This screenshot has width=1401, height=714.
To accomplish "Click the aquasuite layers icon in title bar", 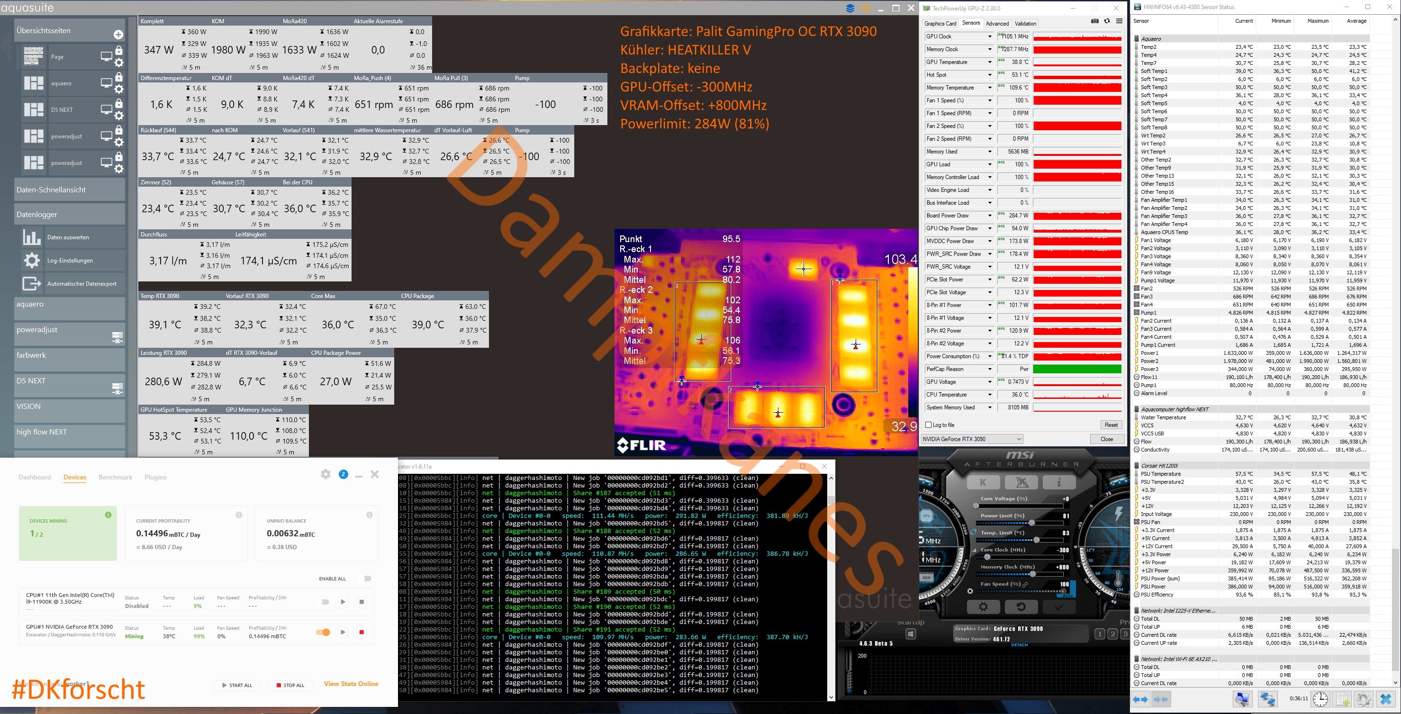I will [x=850, y=8].
